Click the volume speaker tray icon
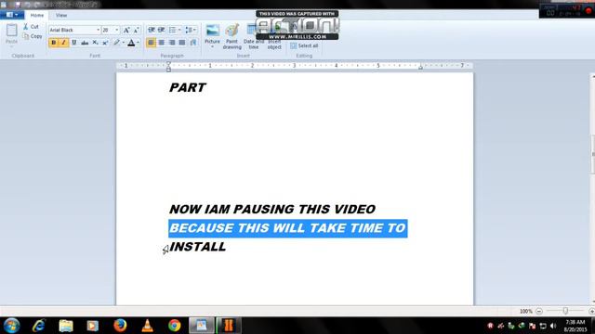The height and width of the screenshot is (334, 595). pos(553,326)
